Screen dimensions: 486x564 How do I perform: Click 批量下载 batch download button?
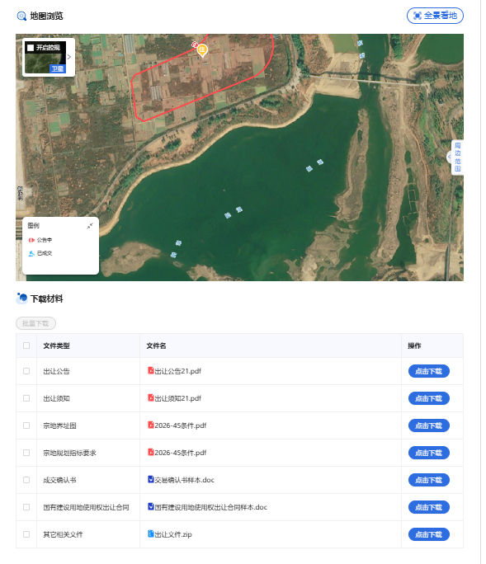35,323
